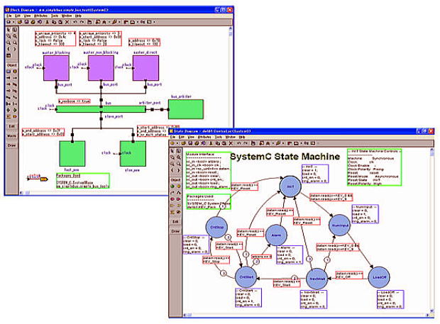Image resolution: width=440 pixels, height=324 pixels.
Task: Click State Diagram vertical scrollbar down arrow
Action: tap(432, 311)
